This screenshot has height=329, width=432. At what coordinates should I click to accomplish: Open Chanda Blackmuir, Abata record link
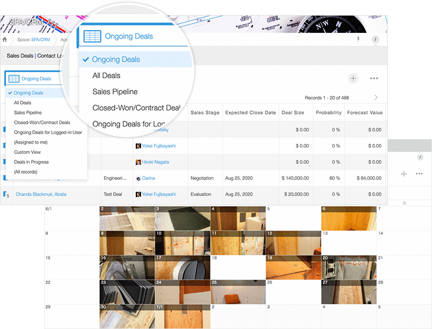point(41,194)
